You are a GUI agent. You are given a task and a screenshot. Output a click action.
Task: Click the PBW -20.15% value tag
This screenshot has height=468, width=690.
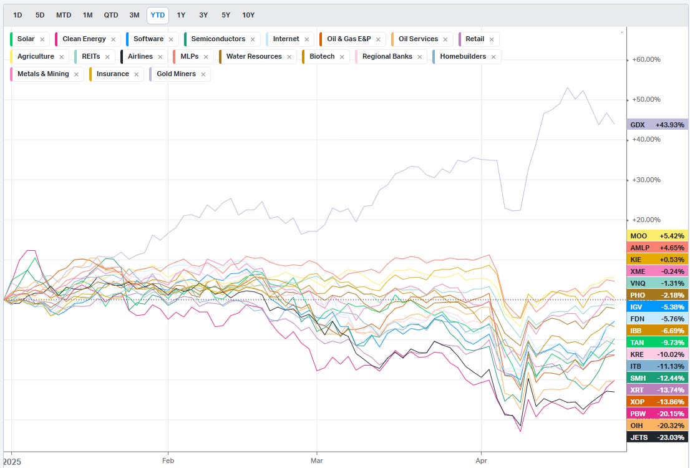click(x=658, y=414)
